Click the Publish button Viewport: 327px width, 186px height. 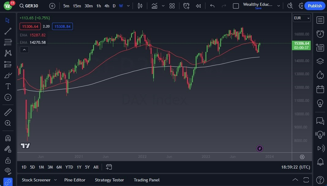pos(315,6)
